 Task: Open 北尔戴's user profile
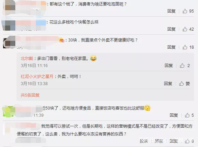(x=27, y=59)
